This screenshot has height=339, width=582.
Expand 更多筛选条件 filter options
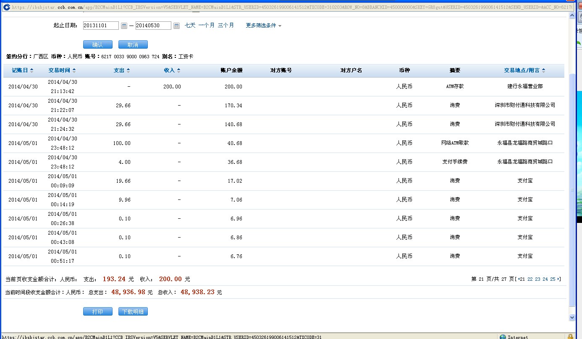[263, 26]
